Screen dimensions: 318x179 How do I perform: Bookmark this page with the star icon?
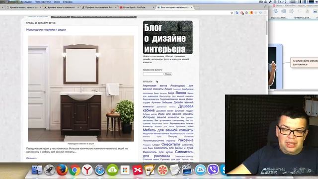[232, 13]
